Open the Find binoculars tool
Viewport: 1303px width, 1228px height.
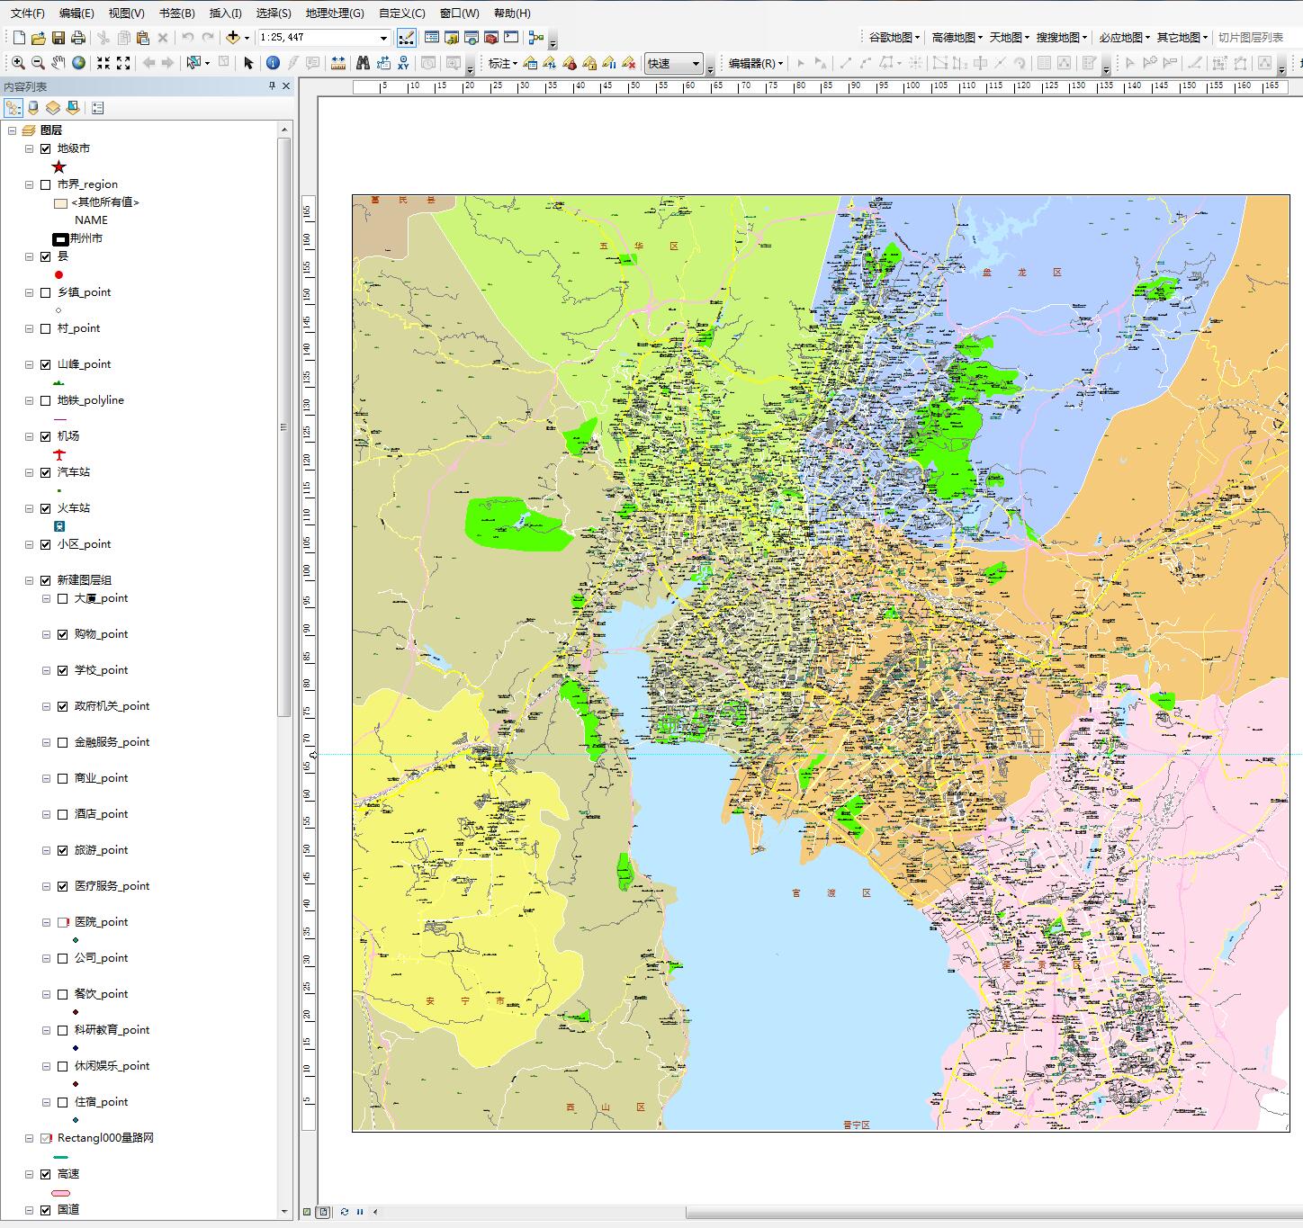tap(363, 63)
